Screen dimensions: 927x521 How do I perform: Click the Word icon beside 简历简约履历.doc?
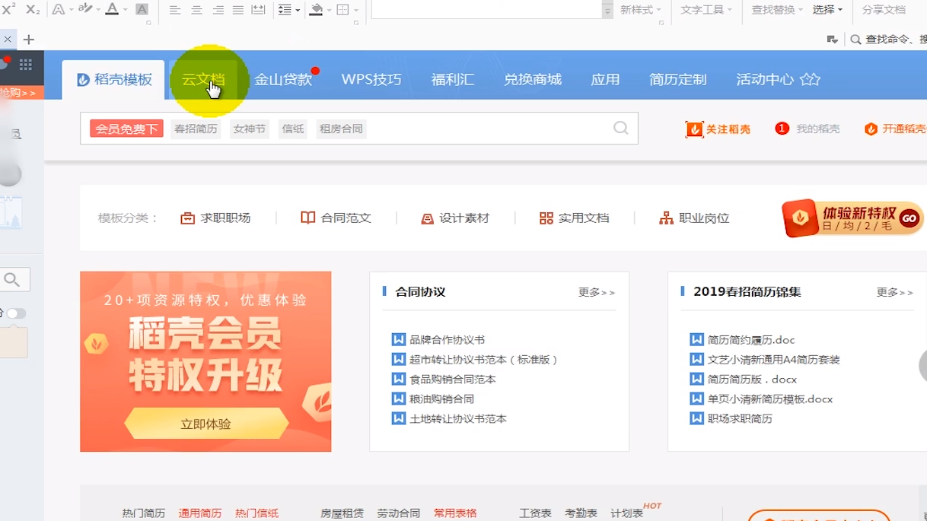pyautogui.click(x=696, y=339)
